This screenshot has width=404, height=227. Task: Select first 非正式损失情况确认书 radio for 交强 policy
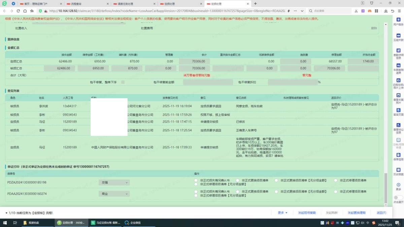tap(196, 181)
